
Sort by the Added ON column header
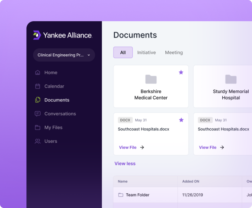[190, 182]
